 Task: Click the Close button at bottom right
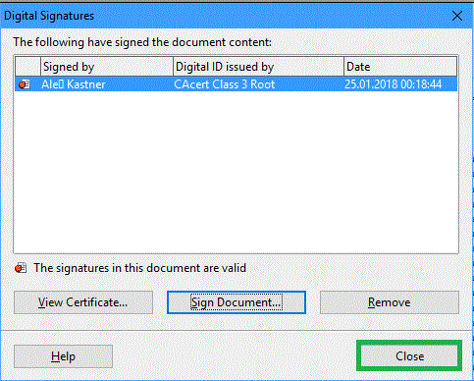click(x=409, y=355)
